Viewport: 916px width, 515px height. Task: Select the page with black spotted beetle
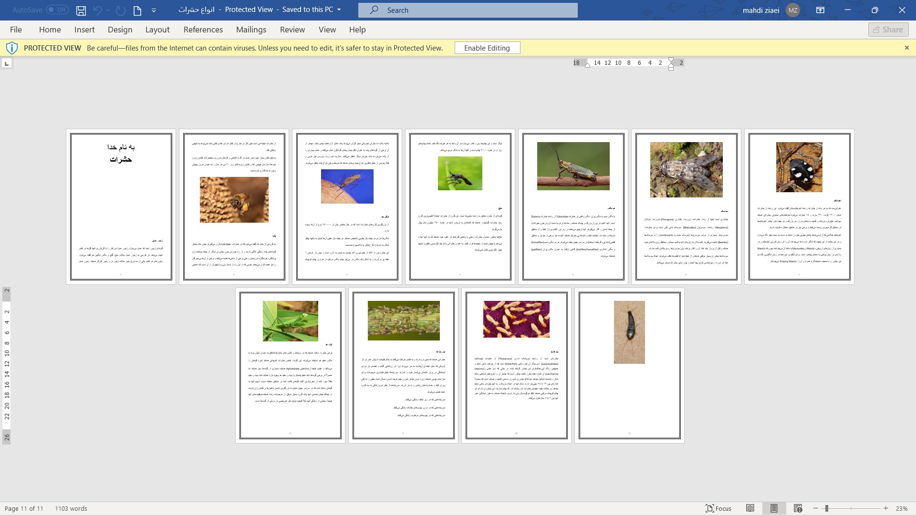pos(799,206)
